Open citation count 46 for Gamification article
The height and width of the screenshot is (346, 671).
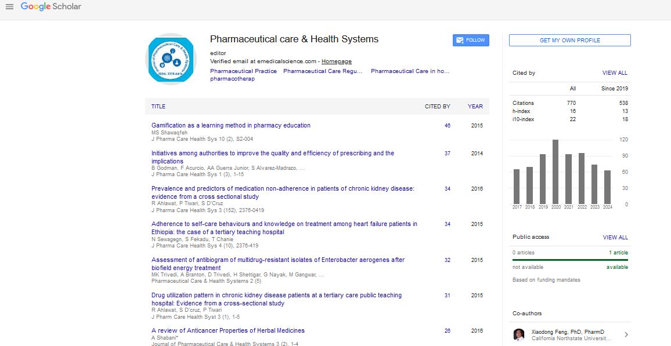click(447, 126)
